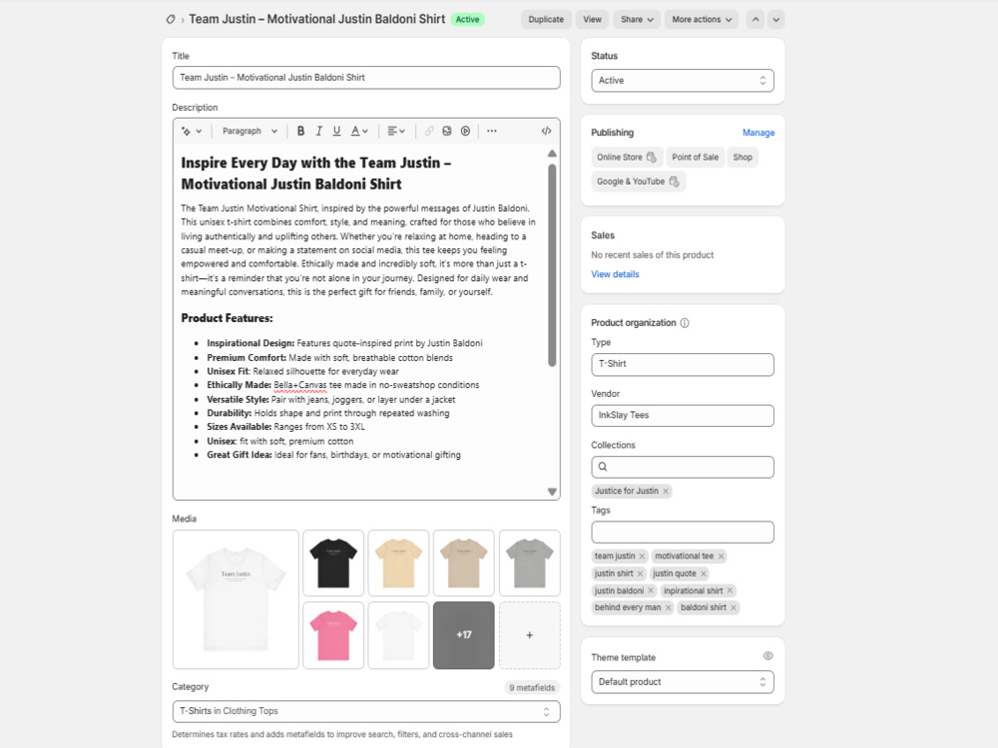Click Manage link in Publishing
This screenshot has width=998, height=748.
pos(758,133)
